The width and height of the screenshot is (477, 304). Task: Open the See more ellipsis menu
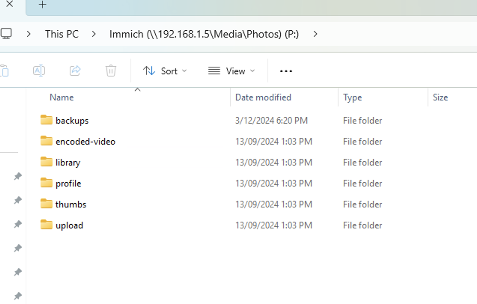(x=286, y=71)
